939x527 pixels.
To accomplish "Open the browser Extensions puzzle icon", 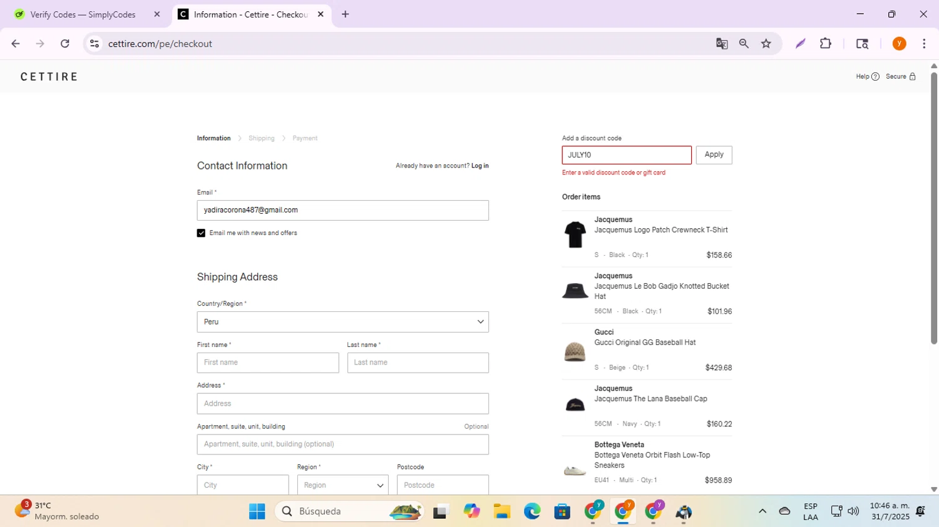I will 826,44.
